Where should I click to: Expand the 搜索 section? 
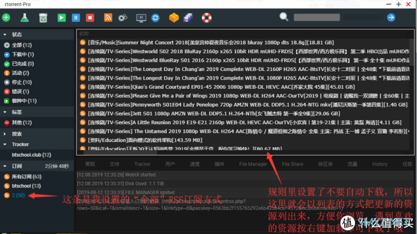pos(5,134)
